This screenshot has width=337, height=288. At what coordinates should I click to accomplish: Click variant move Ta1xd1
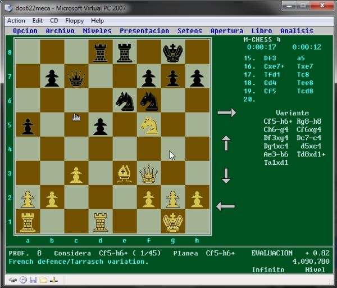(276, 163)
